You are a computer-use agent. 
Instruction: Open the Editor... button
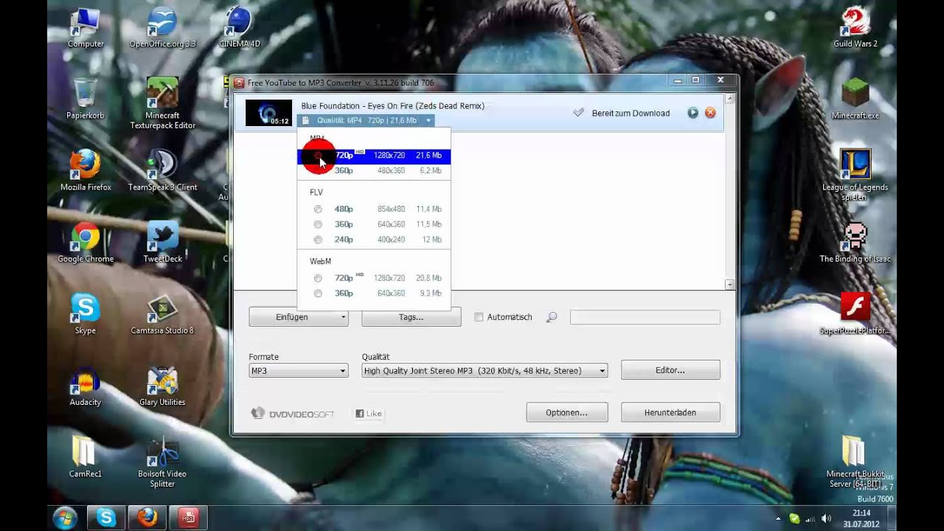(670, 370)
